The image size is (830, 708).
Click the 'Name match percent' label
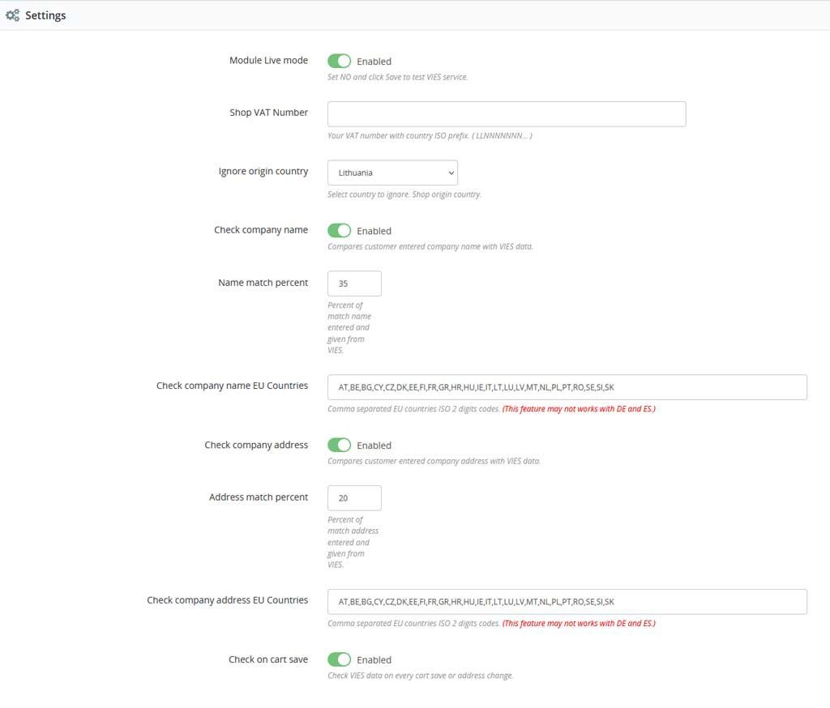pos(263,283)
